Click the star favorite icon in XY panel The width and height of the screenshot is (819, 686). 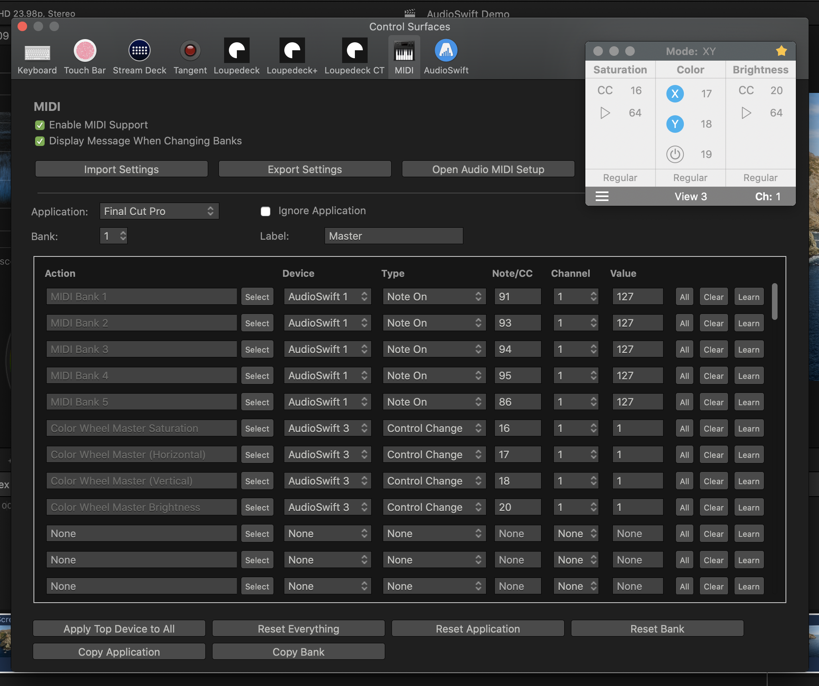781,51
